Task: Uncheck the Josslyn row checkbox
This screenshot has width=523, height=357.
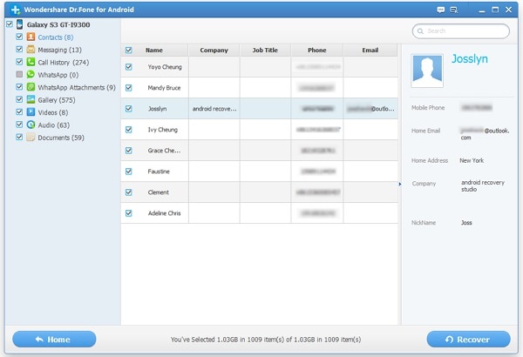Action: (128, 109)
